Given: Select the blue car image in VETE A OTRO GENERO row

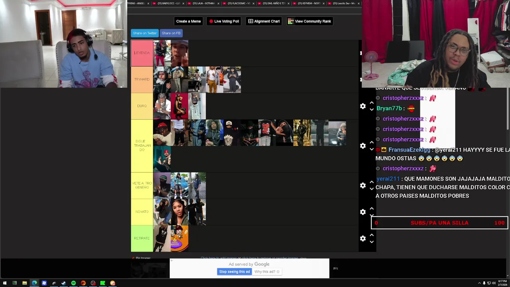Looking at the screenshot, I should pyautogui.click(x=180, y=185).
